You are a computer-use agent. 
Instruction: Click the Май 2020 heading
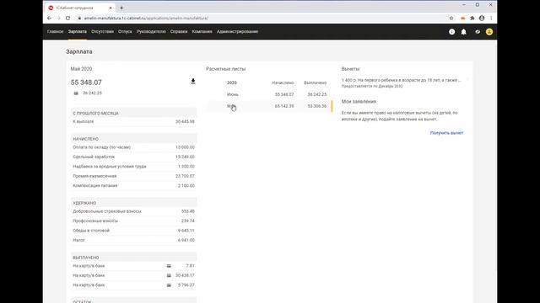tap(81, 69)
